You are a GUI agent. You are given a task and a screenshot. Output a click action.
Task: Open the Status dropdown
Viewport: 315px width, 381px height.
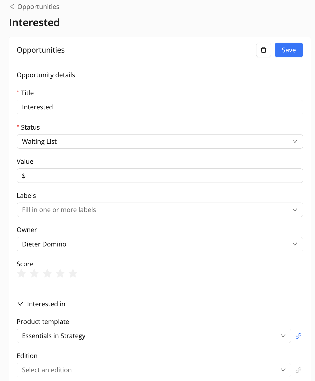point(160,141)
